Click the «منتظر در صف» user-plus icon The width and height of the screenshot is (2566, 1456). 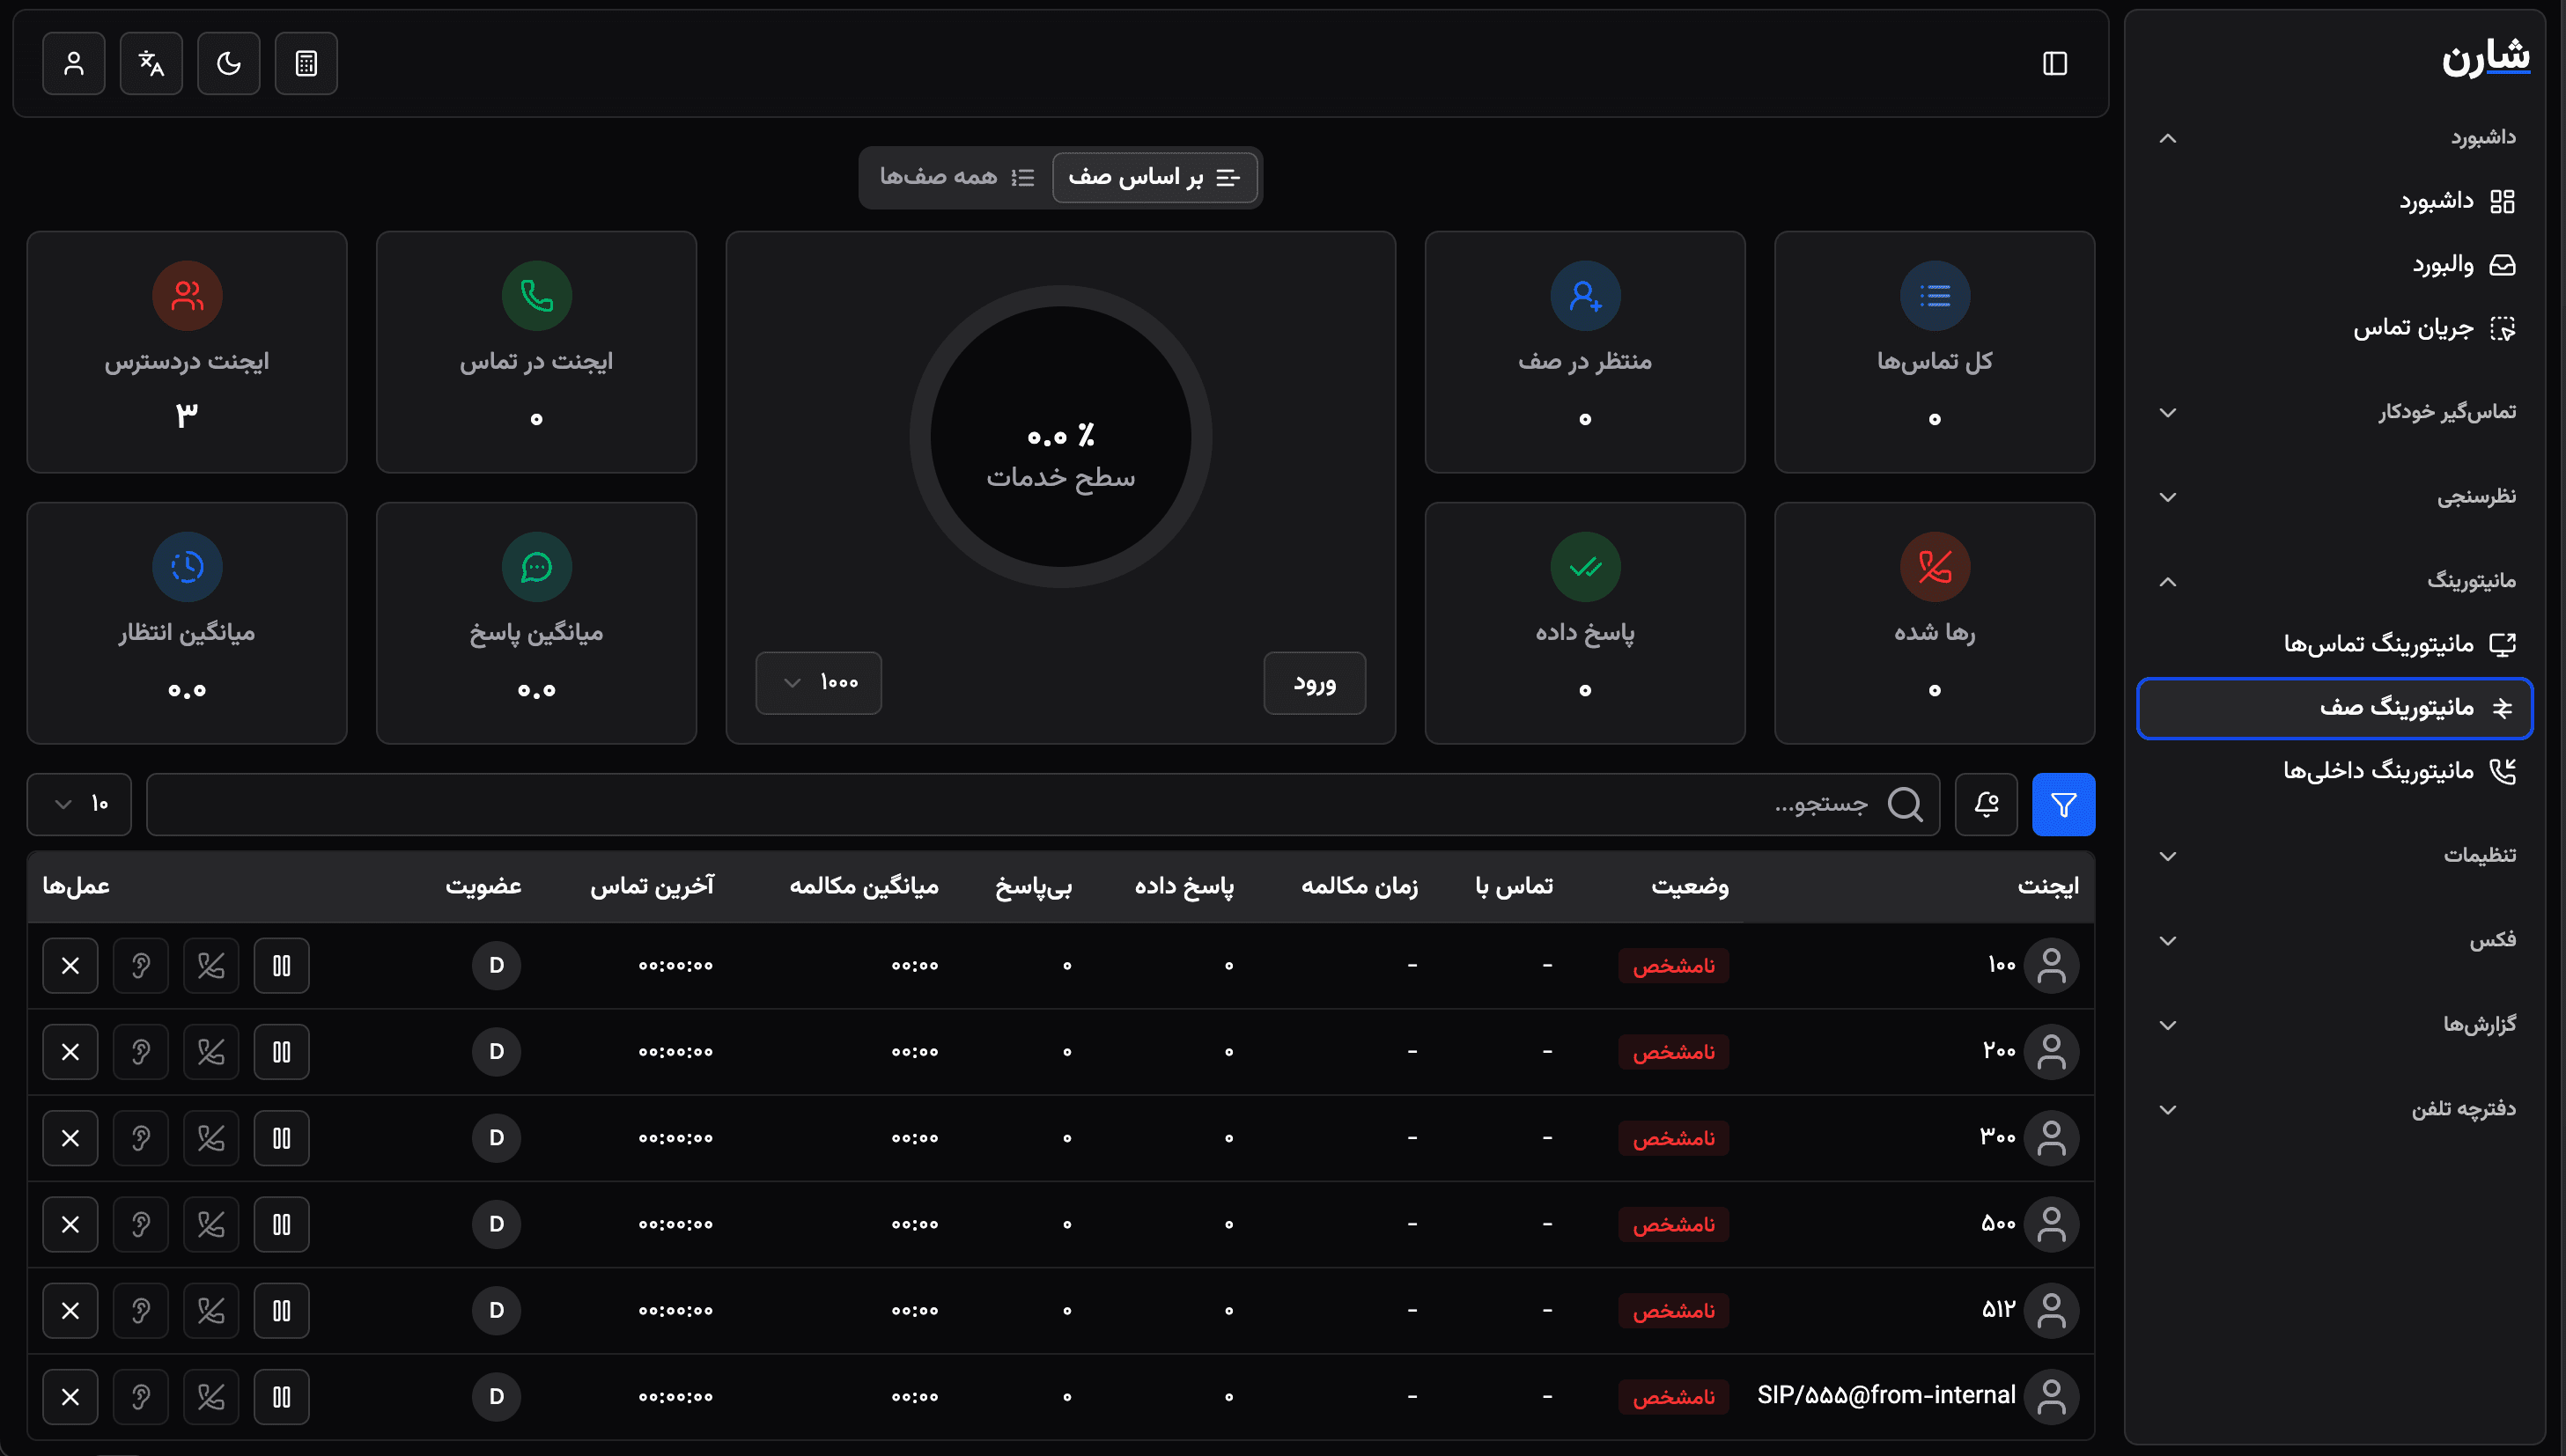pyautogui.click(x=1585, y=296)
